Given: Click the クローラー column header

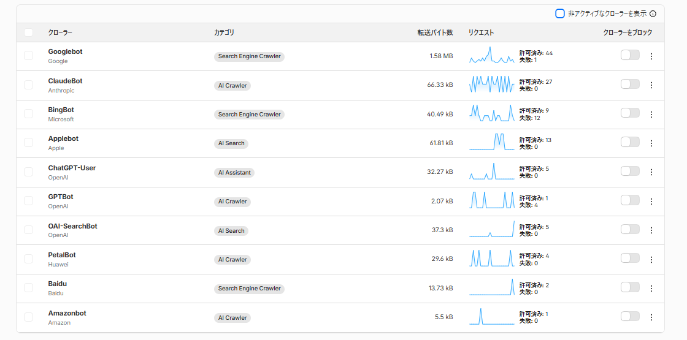Looking at the screenshot, I should tap(60, 32).
